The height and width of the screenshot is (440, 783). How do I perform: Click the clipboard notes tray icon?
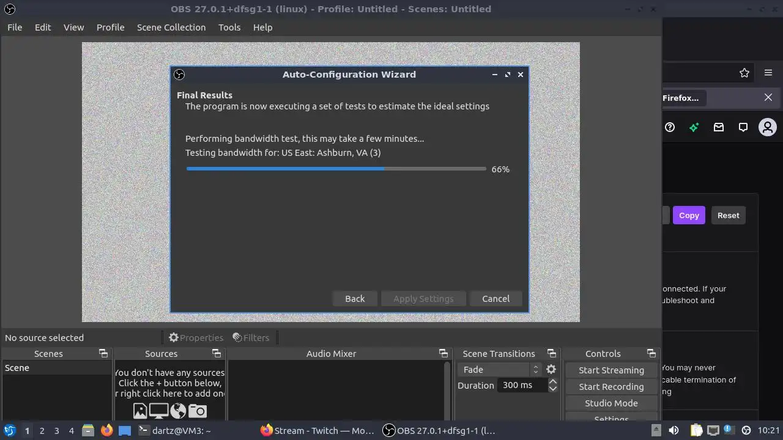[697, 430]
